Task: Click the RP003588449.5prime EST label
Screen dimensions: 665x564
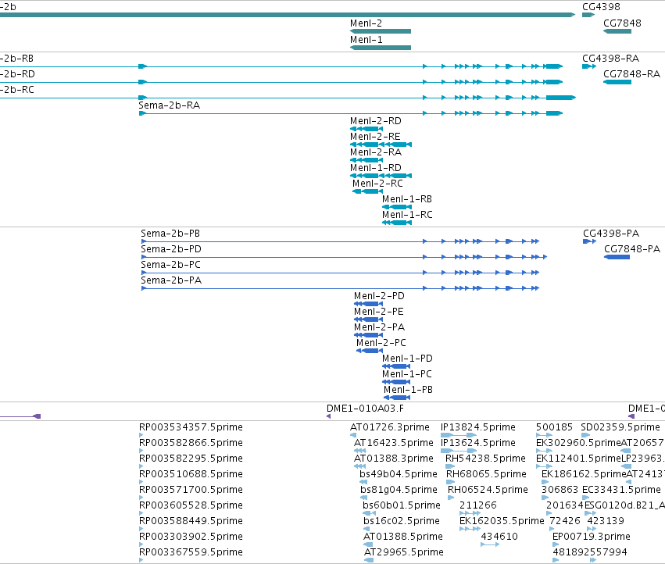Action: pos(191,521)
